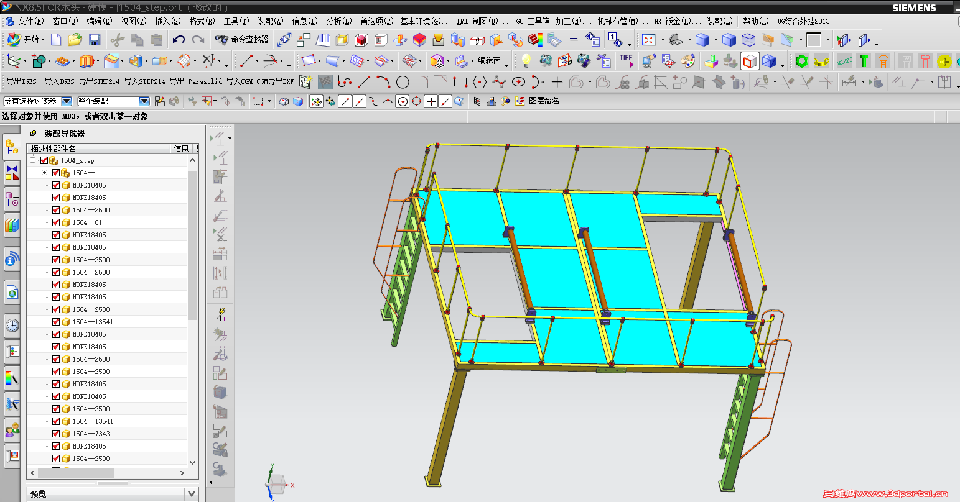The width and height of the screenshot is (960, 502).
Task: Click the CGM导出DXF button
Action: 275,81
